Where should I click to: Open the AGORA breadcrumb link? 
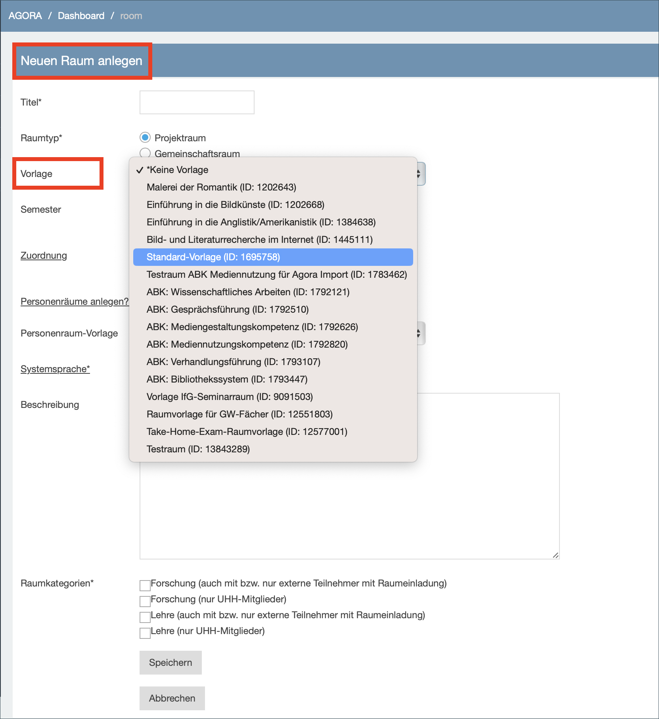pyautogui.click(x=25, y=16)
